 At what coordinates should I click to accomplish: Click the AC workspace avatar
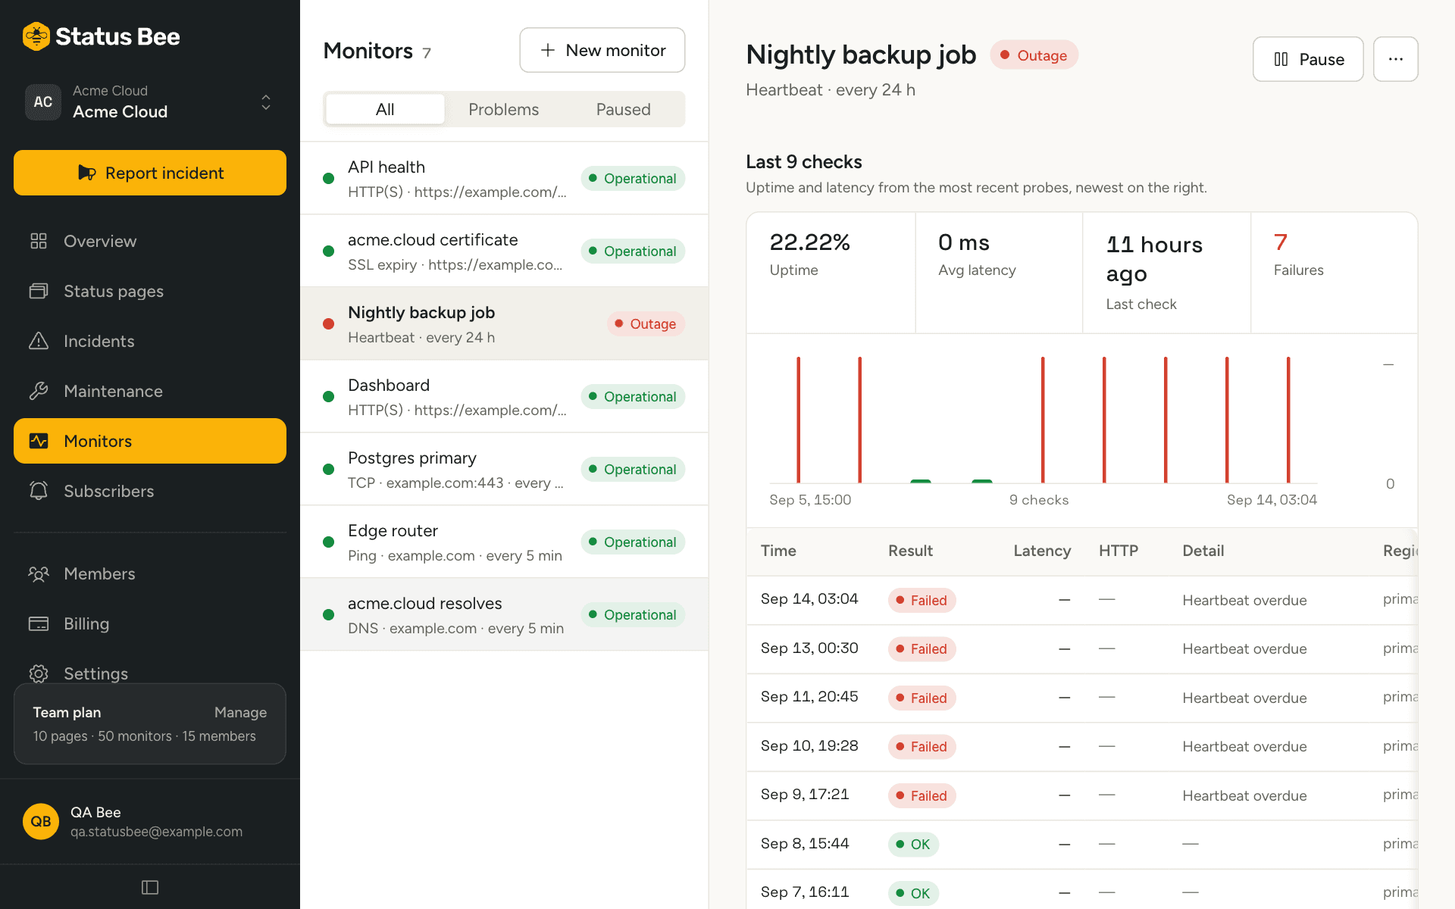click(x=43, y=102)
